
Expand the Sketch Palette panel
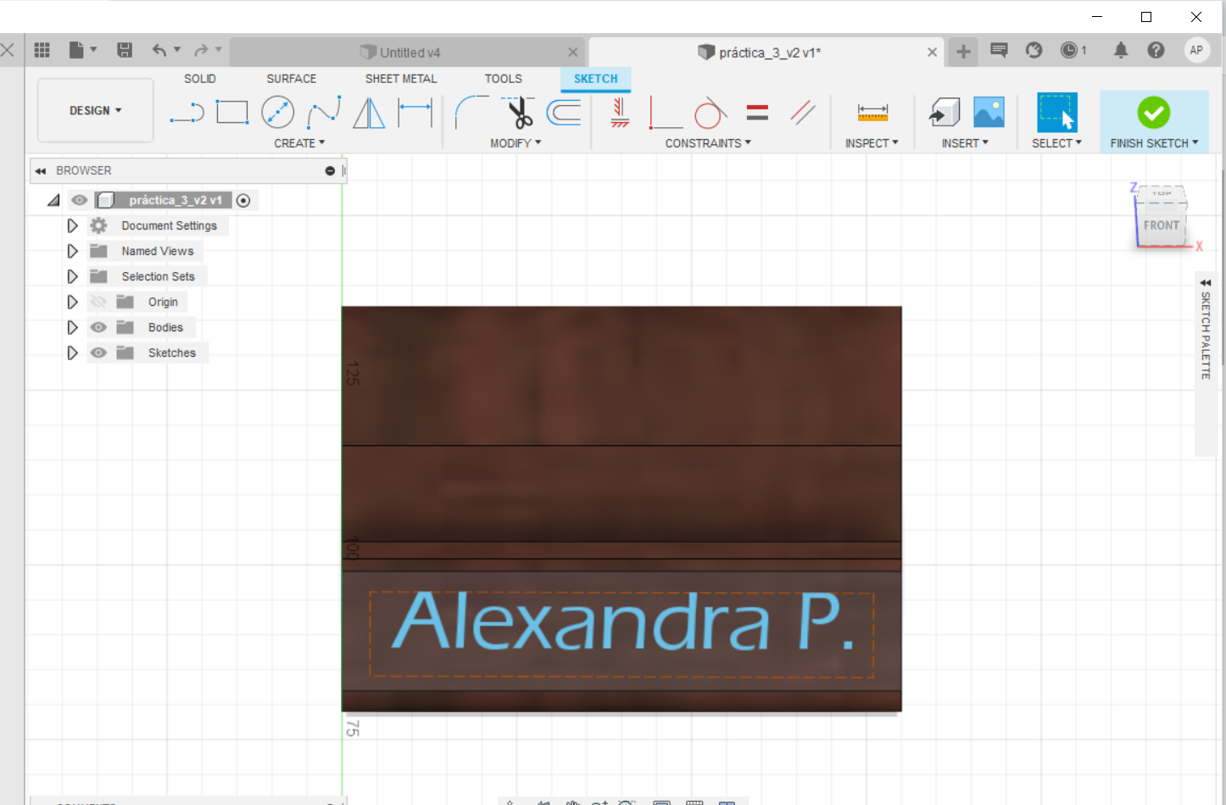(1206, 282)
